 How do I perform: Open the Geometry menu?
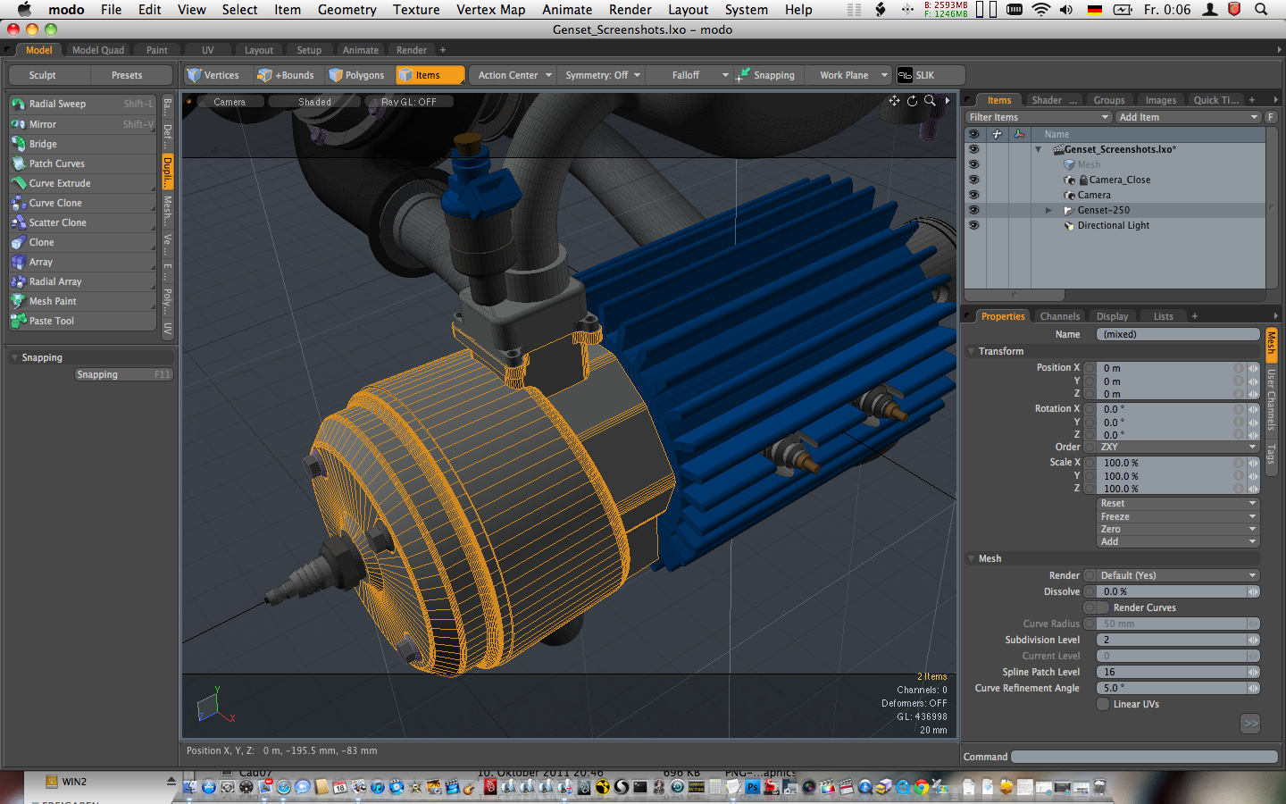347,10
